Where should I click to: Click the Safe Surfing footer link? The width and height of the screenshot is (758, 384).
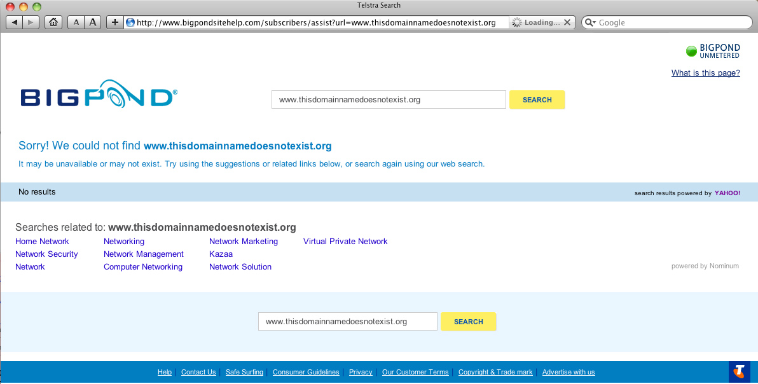[244, 373]
